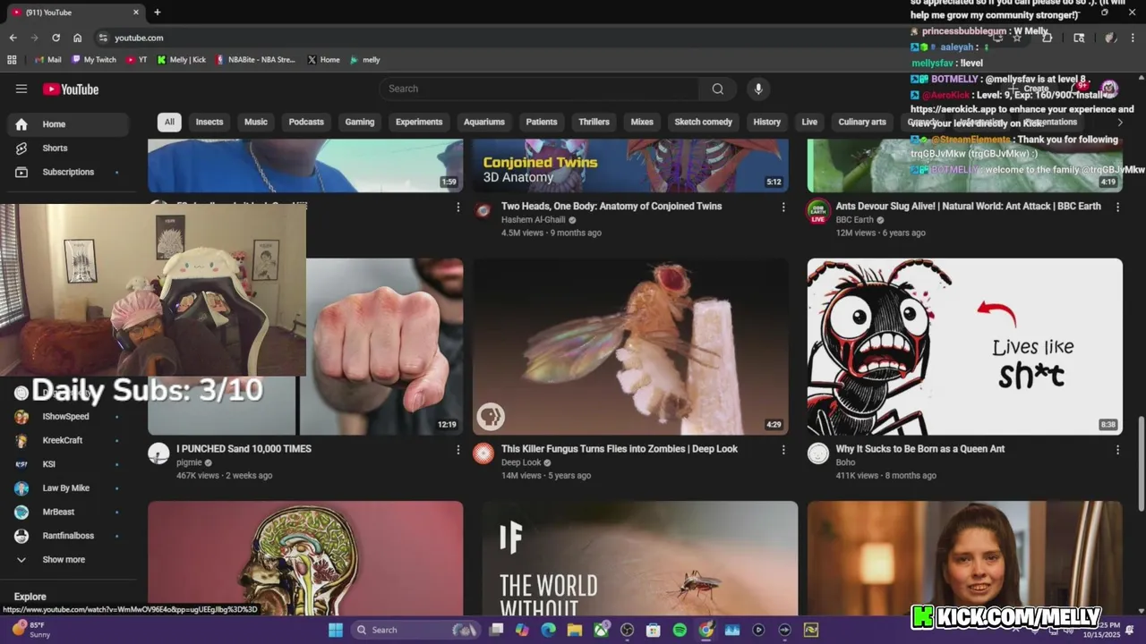Open the KSI subscription channel

point(67,464)
